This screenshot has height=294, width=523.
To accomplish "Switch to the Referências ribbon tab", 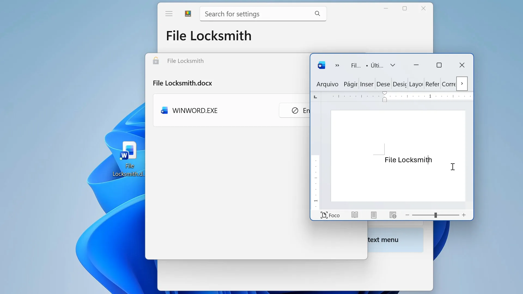I will tap(432, 84).
